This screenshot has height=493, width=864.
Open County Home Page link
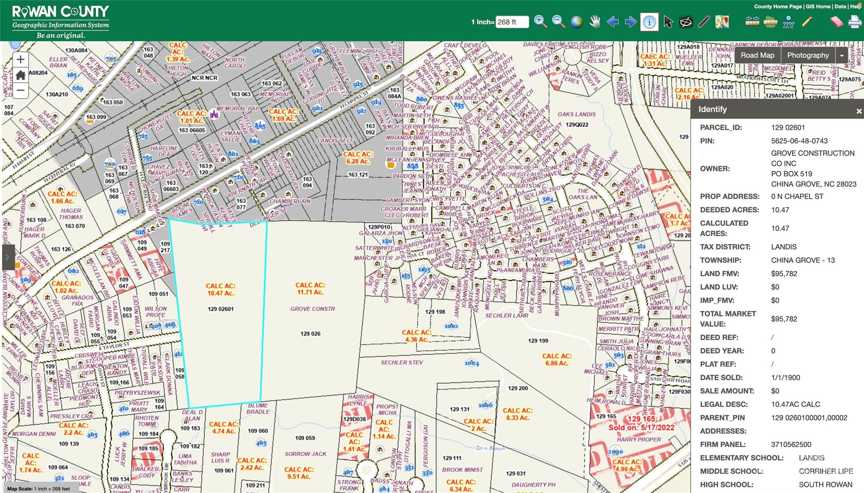click(x=778, y=6)
